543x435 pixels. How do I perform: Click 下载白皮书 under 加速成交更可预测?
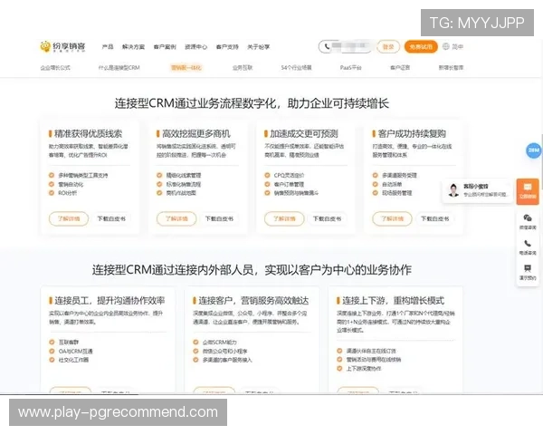point(327,219)
